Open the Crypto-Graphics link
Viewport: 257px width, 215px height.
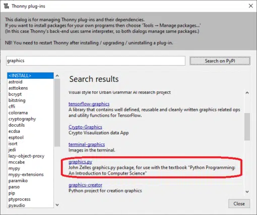coord(85,127)
